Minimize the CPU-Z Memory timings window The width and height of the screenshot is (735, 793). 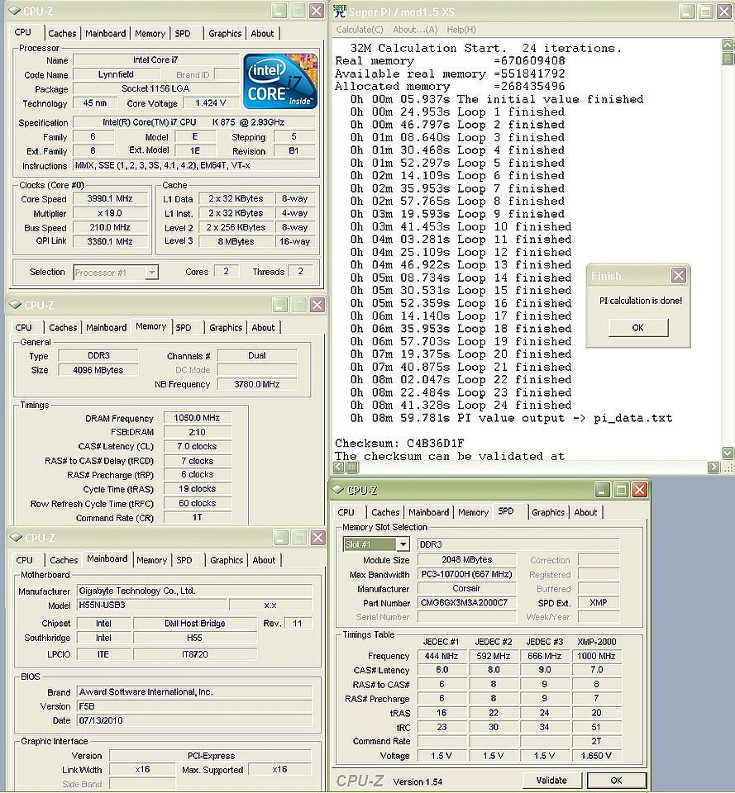tap(280, 305)
